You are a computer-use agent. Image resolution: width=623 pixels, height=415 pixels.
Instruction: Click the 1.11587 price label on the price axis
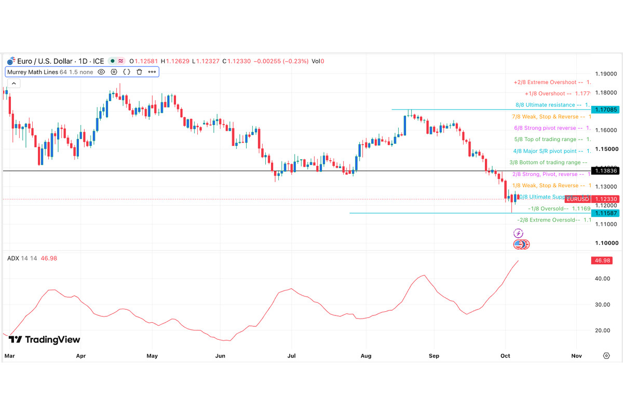[x=605, y=213]
